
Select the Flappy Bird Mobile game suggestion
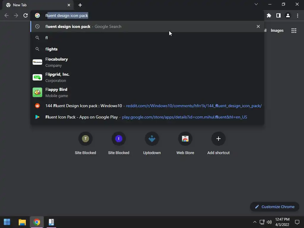click(147, 92)
